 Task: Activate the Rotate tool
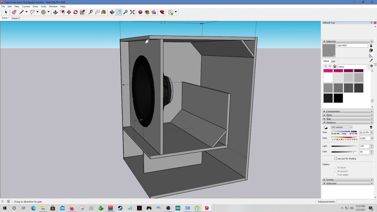pyautogui.click(x=76, y=12)
